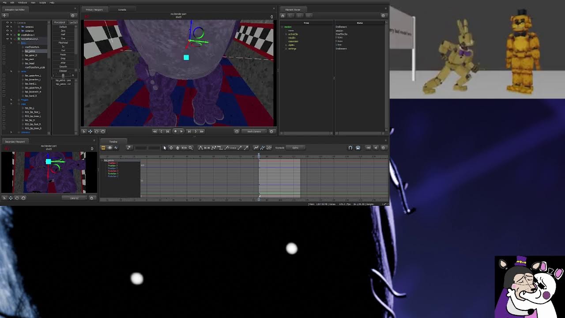
Task: Open the Windows menu
Action: (x=23, y=3)
